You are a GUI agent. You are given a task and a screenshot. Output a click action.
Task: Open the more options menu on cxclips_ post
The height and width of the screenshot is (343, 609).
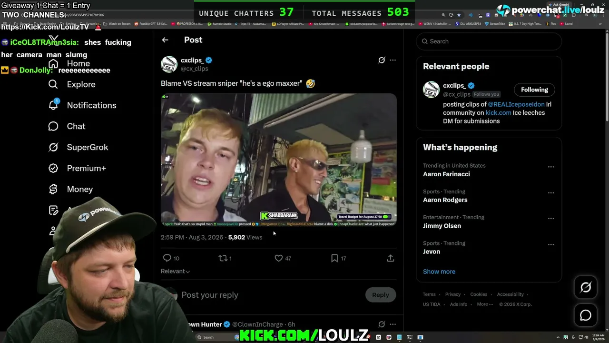393,60
